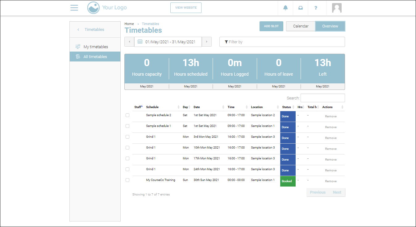This screenshot has width=416, height=227.
Task: Open the hamburger navigation menu
Action: 74,8
